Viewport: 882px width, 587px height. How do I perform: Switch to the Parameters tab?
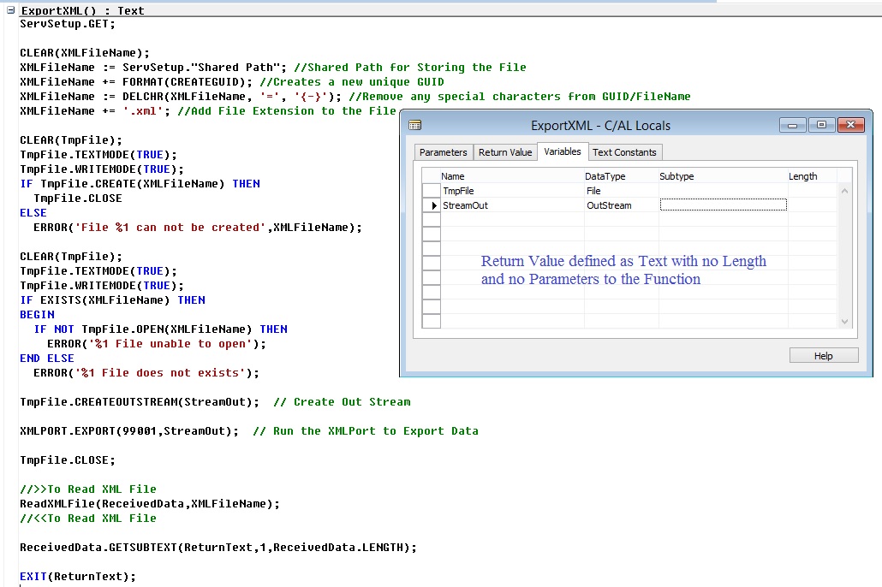tap(444, 152)
